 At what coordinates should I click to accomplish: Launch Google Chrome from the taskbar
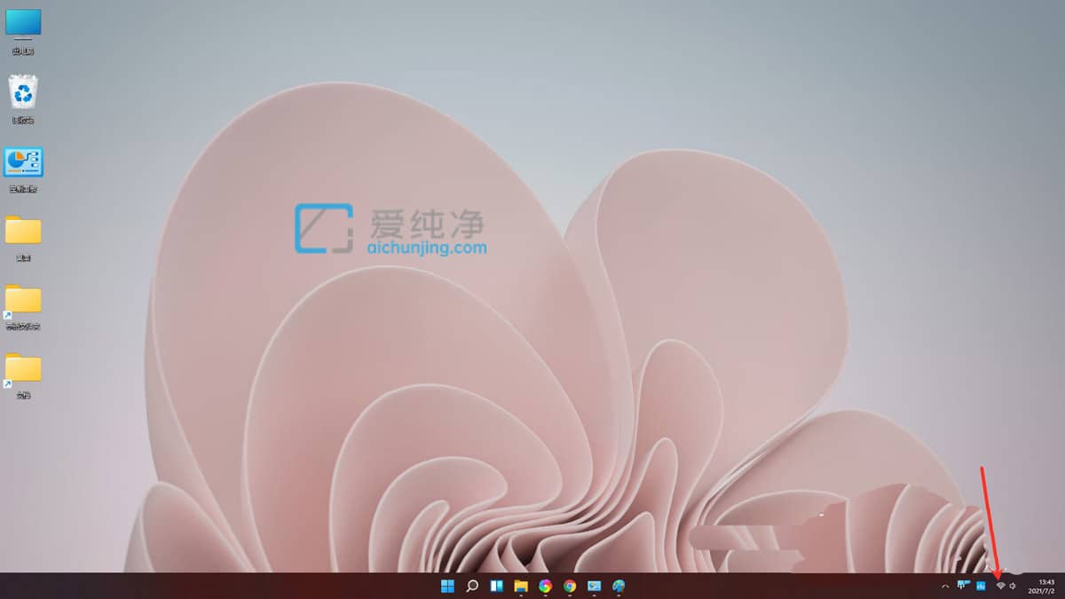pos(570,586)
